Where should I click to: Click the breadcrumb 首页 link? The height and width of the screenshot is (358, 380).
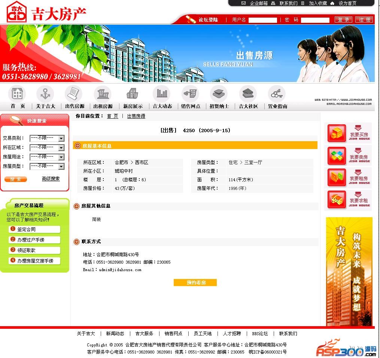tap(112, 116)
